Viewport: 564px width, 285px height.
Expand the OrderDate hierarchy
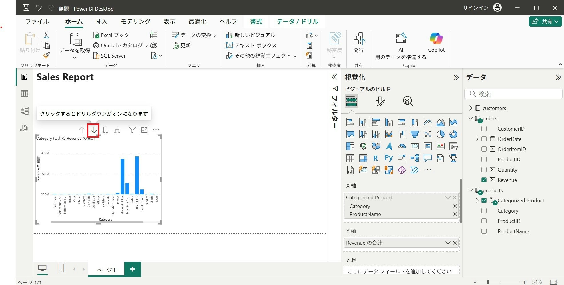tap(477, 139)
